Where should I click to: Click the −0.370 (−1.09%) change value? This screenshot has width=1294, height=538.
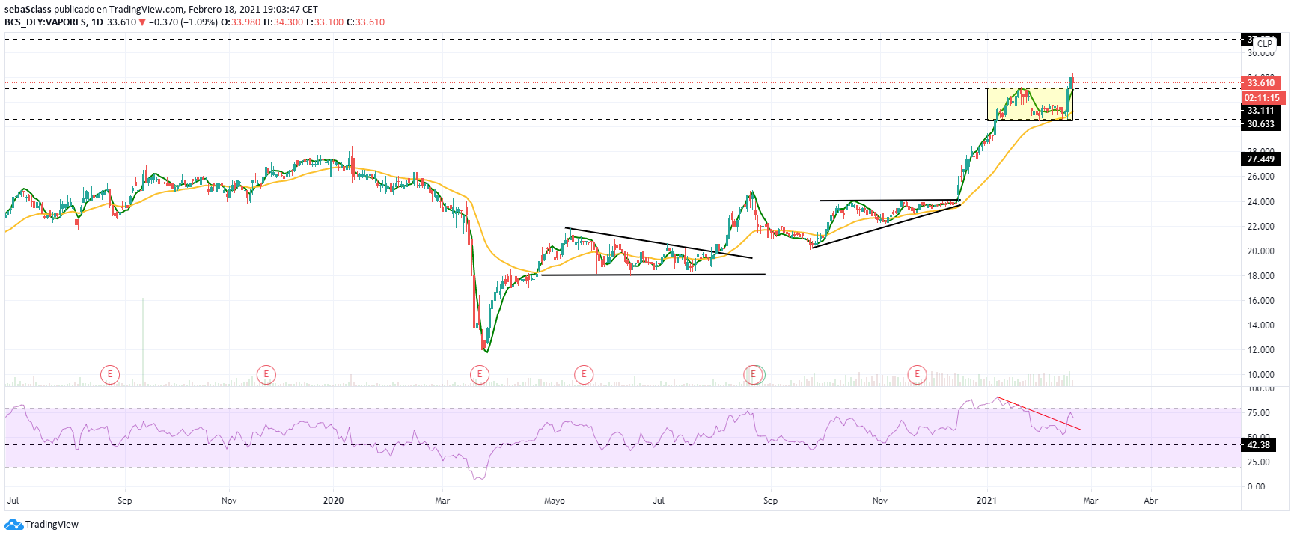[x=183, y=22]
